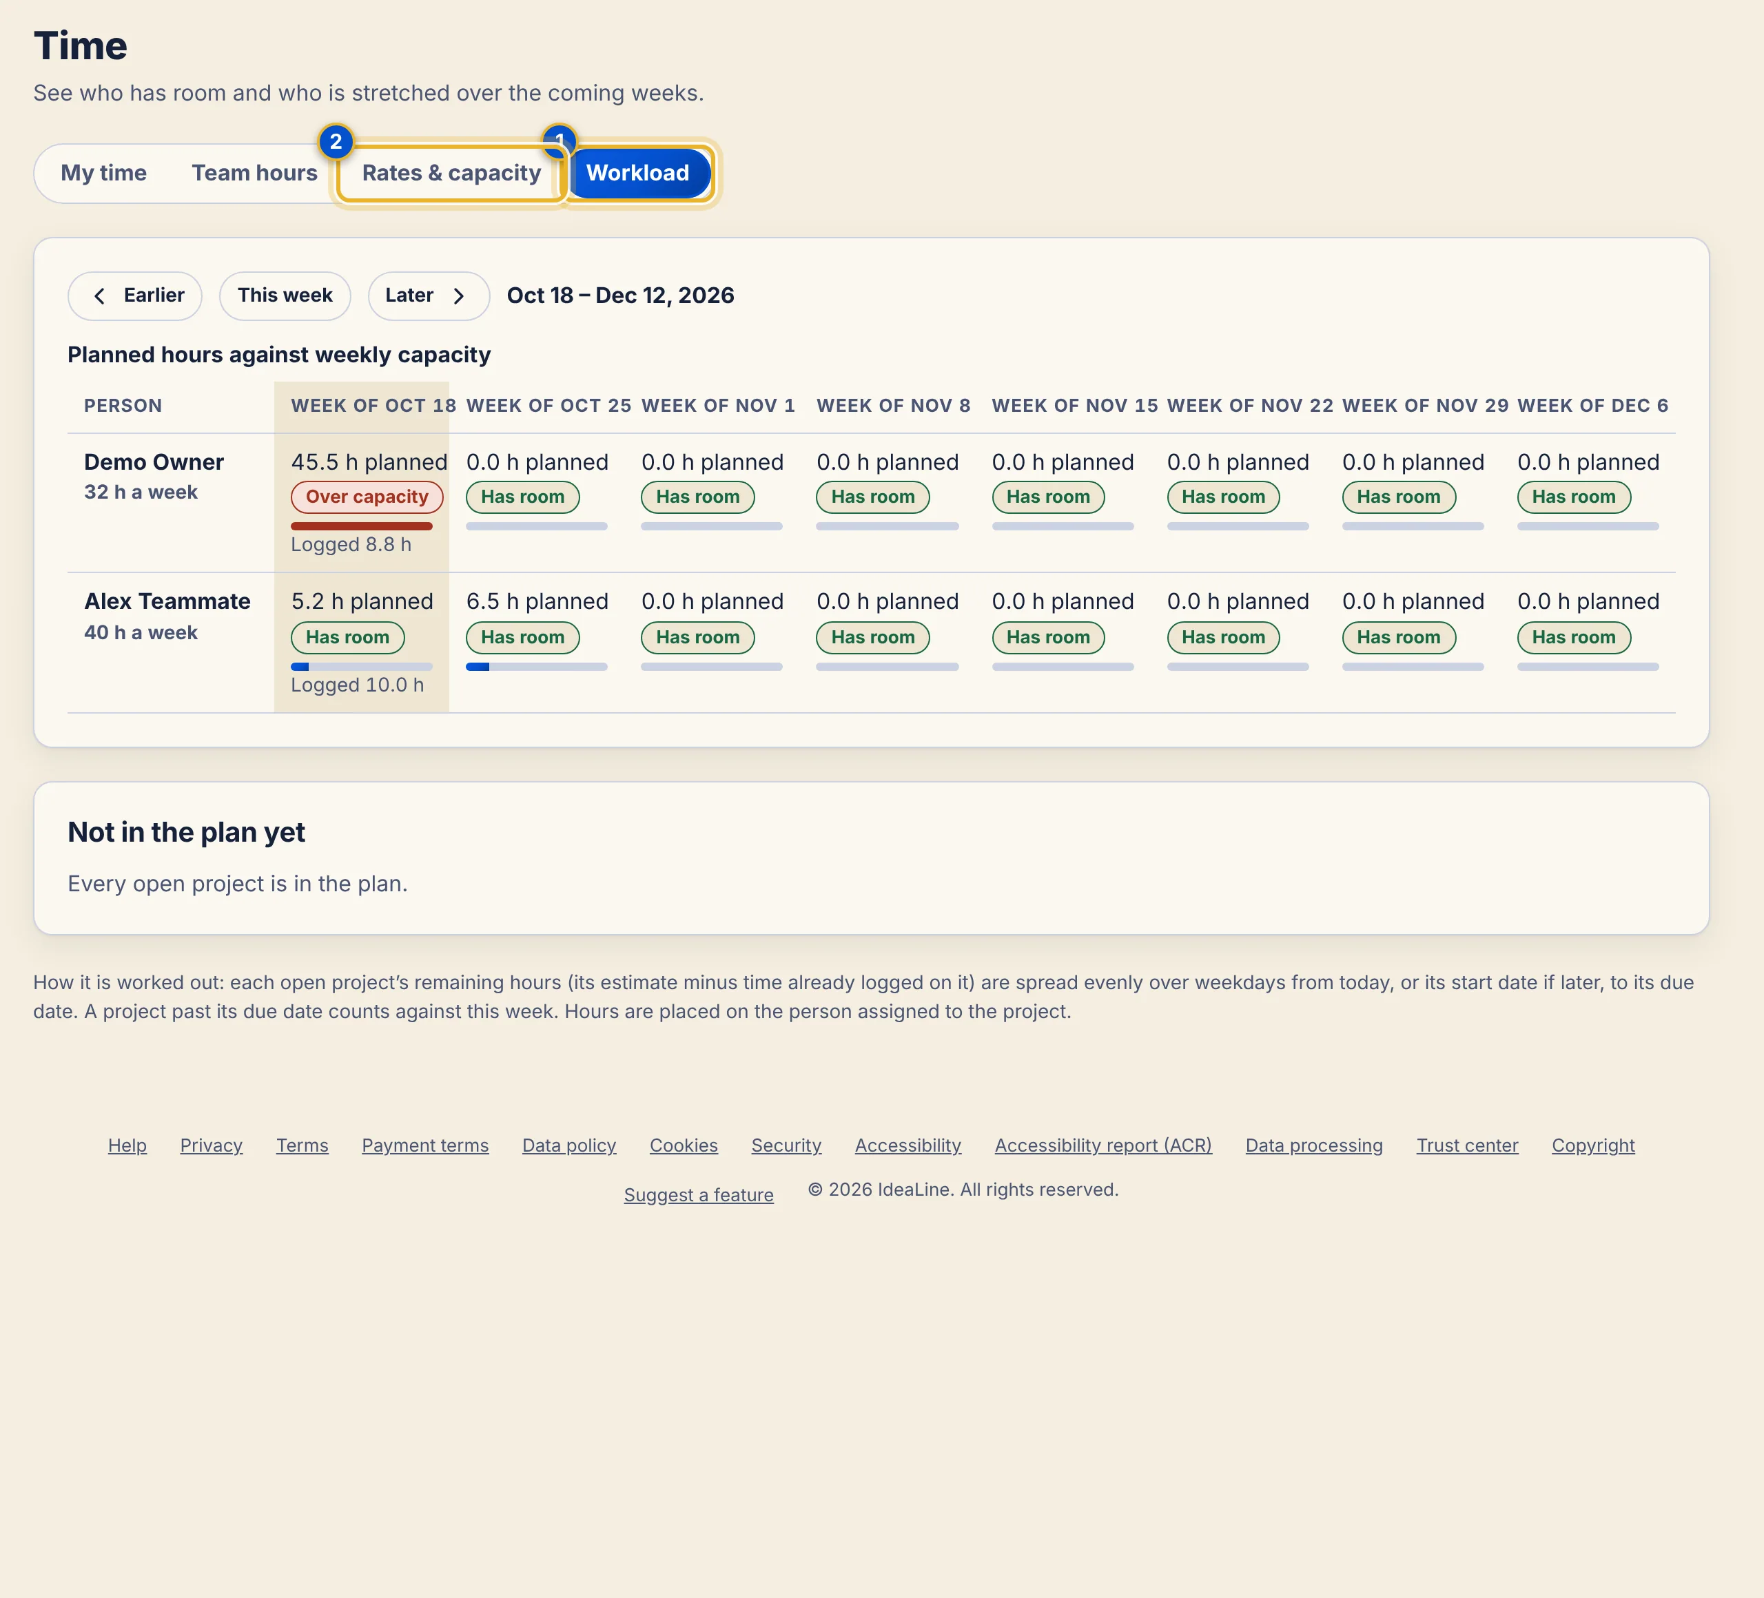The image size is (1764, 1598).
Task: Click '40 h a week' capacity text
Action: click(x=141, y=632)
